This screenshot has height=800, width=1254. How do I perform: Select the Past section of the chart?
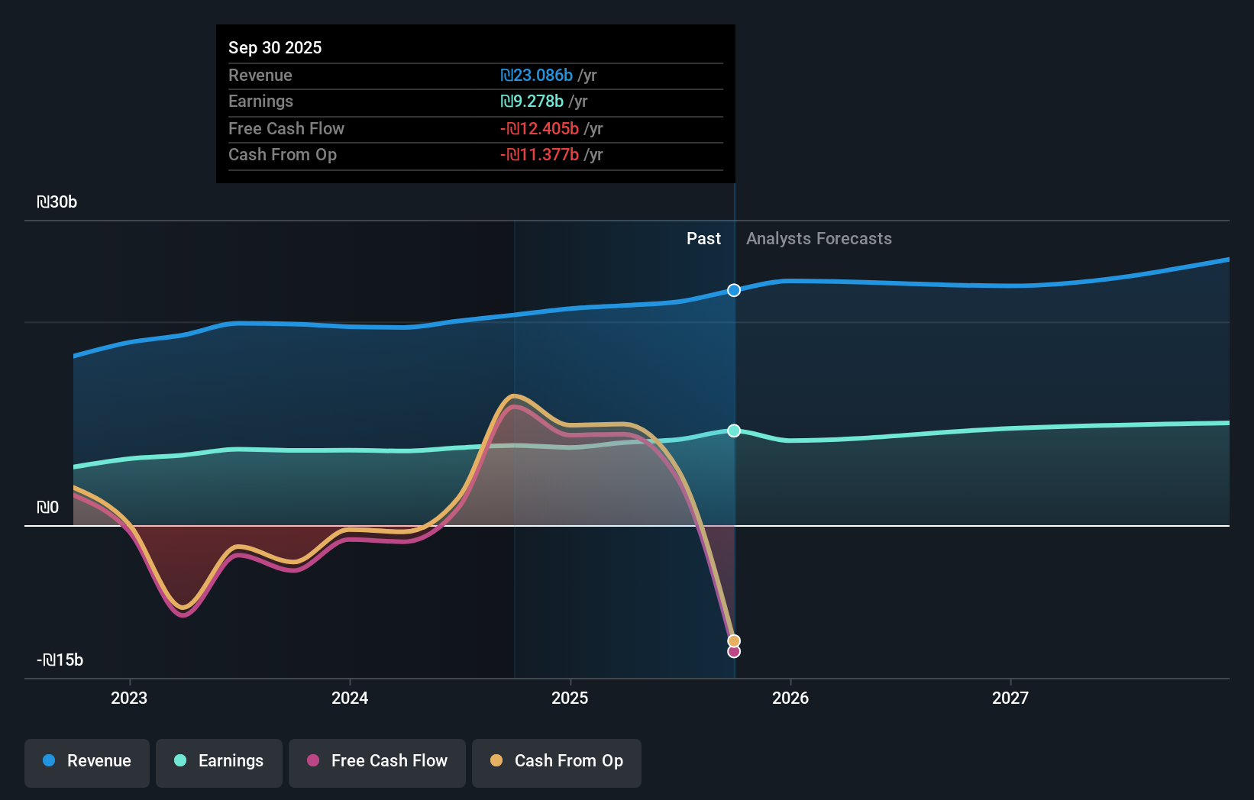[x=703, y=238]
